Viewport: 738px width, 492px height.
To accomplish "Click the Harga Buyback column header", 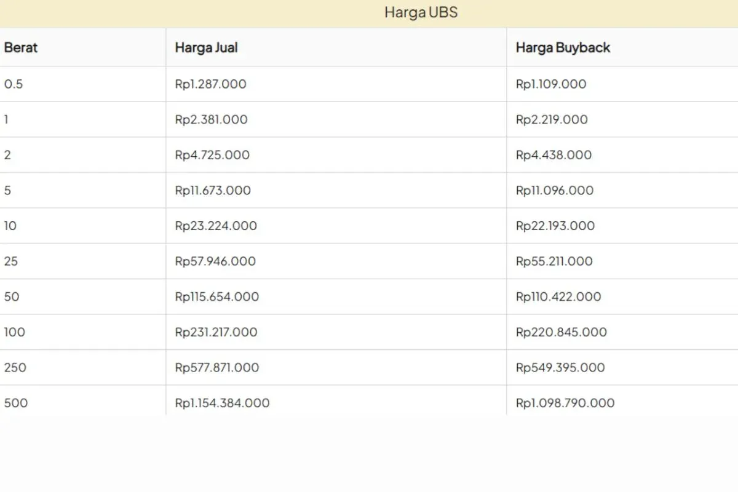I will (563, 47).
